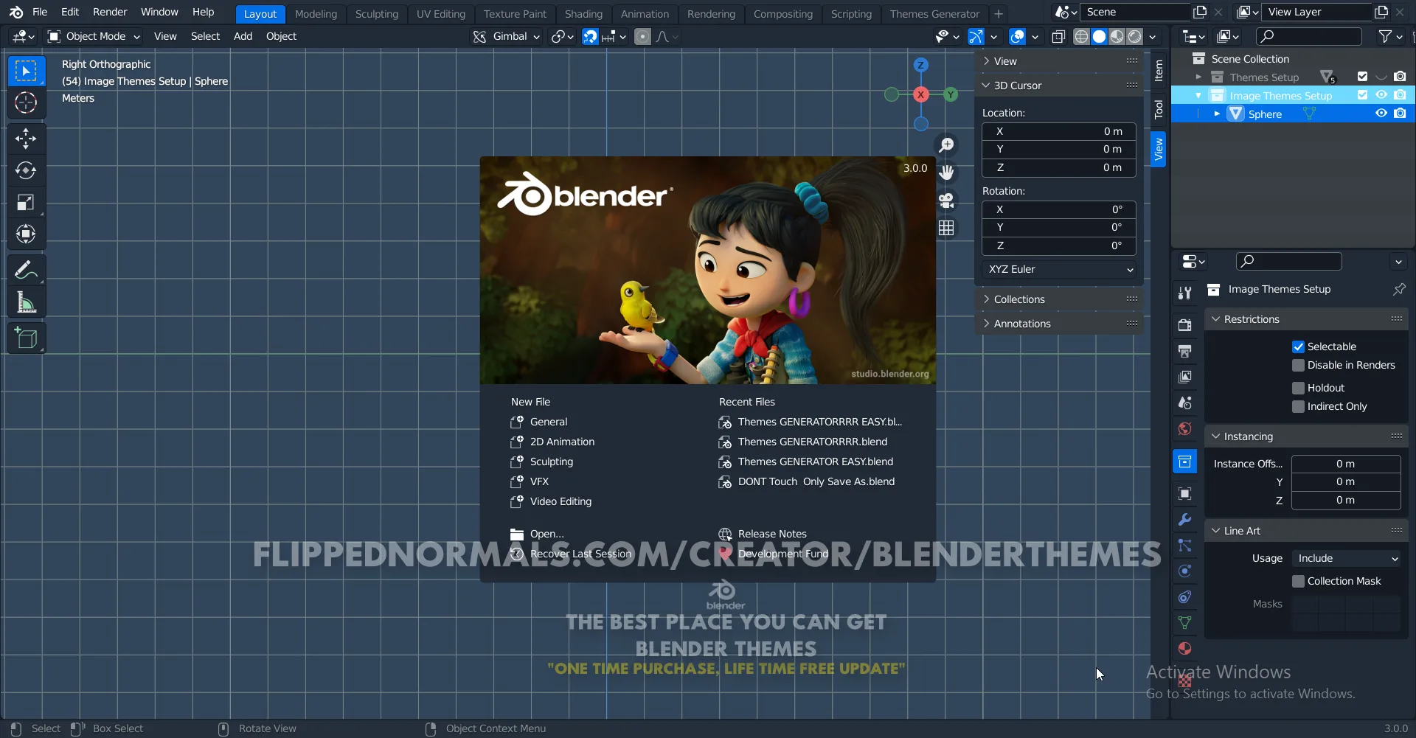Pin the Image Themes Setup properties

pos(1398,290)
